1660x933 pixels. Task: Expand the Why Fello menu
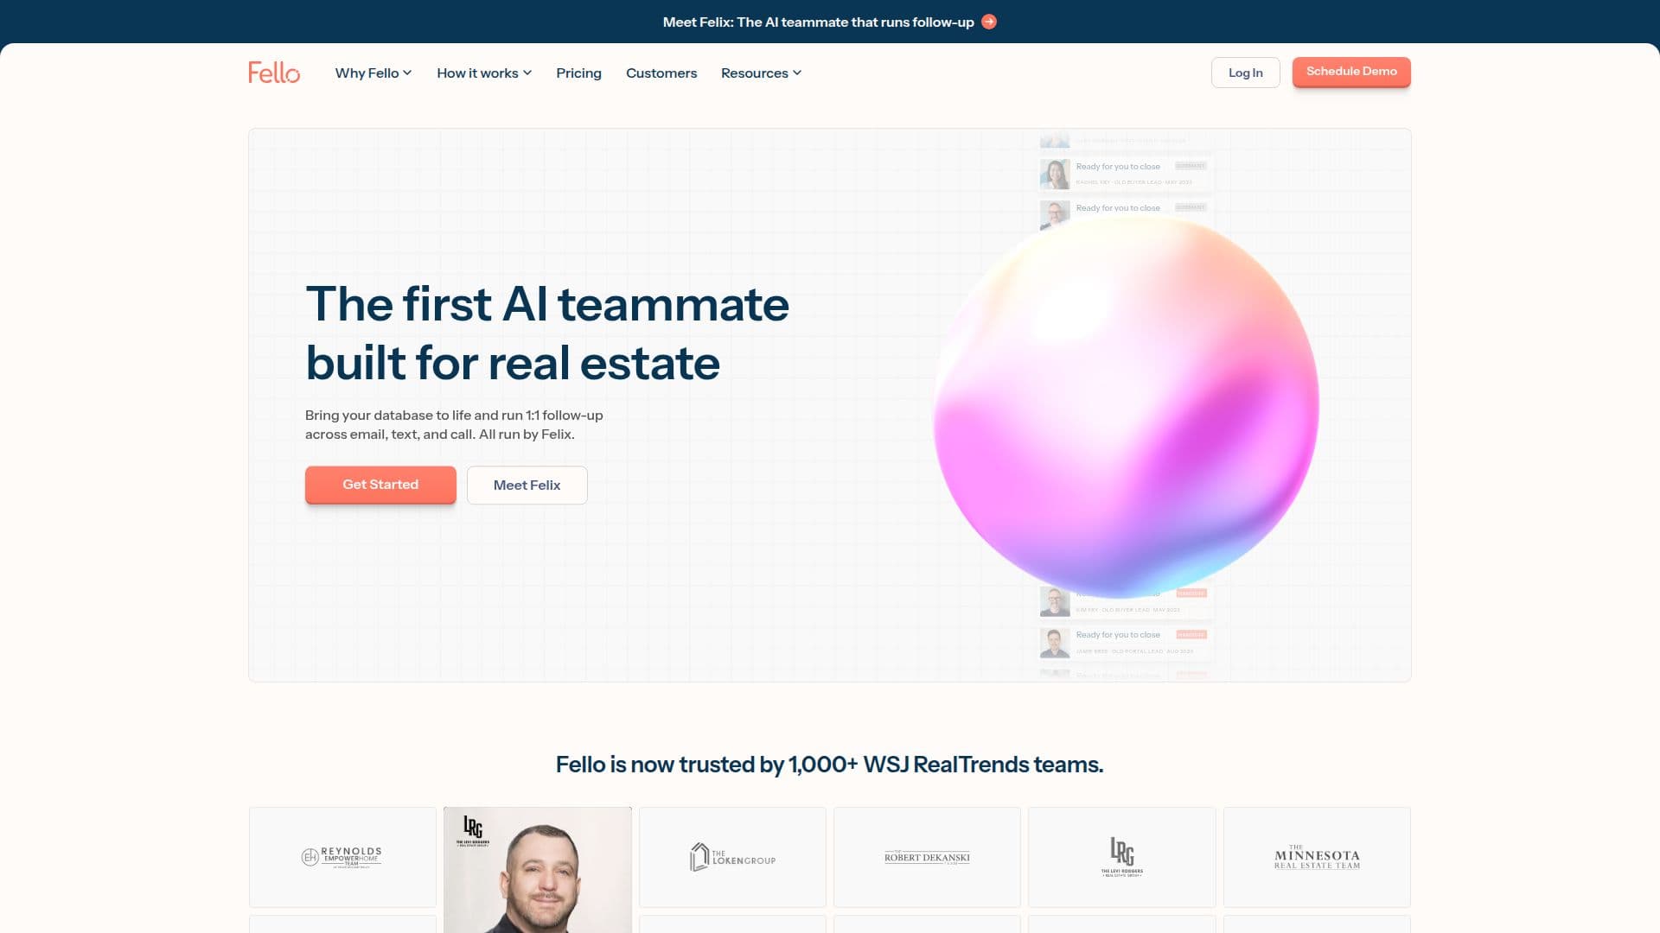point(373,73)
